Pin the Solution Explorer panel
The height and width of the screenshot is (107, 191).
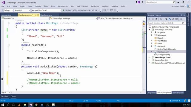tap(181, 15)
